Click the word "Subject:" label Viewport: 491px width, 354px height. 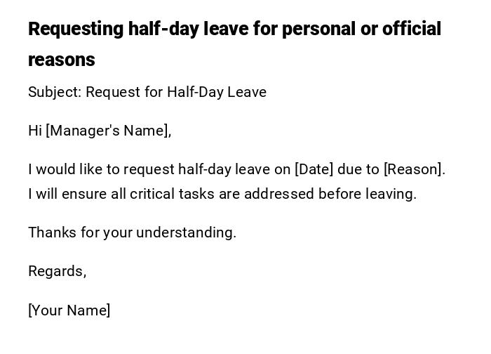55,92
